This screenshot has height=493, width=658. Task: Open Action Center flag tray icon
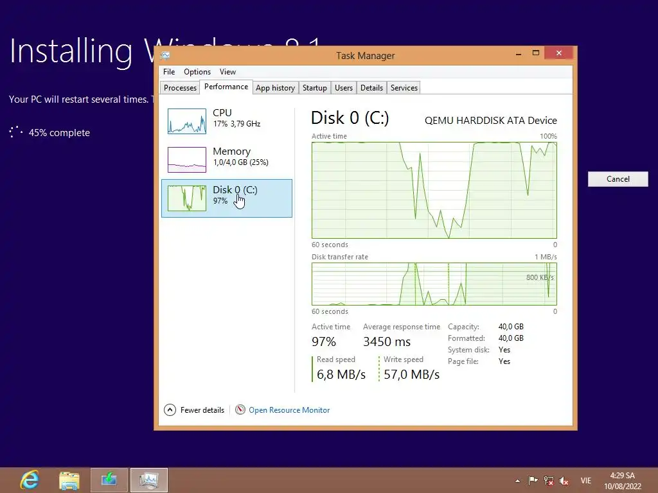(533, 480)
